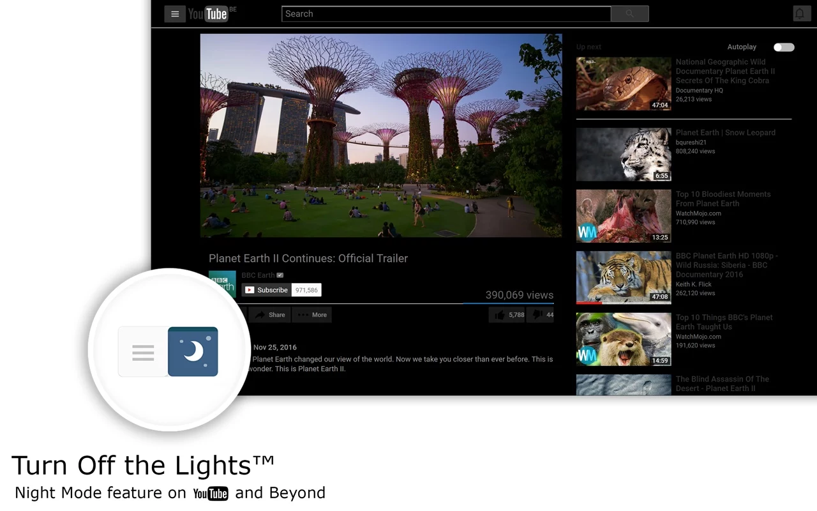Open the BBC Earth channel link

(x=257, y=275)
